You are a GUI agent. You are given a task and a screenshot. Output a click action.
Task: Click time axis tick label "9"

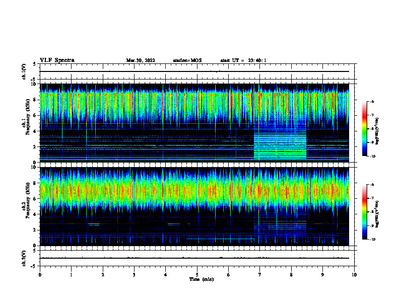coord(322,275)
